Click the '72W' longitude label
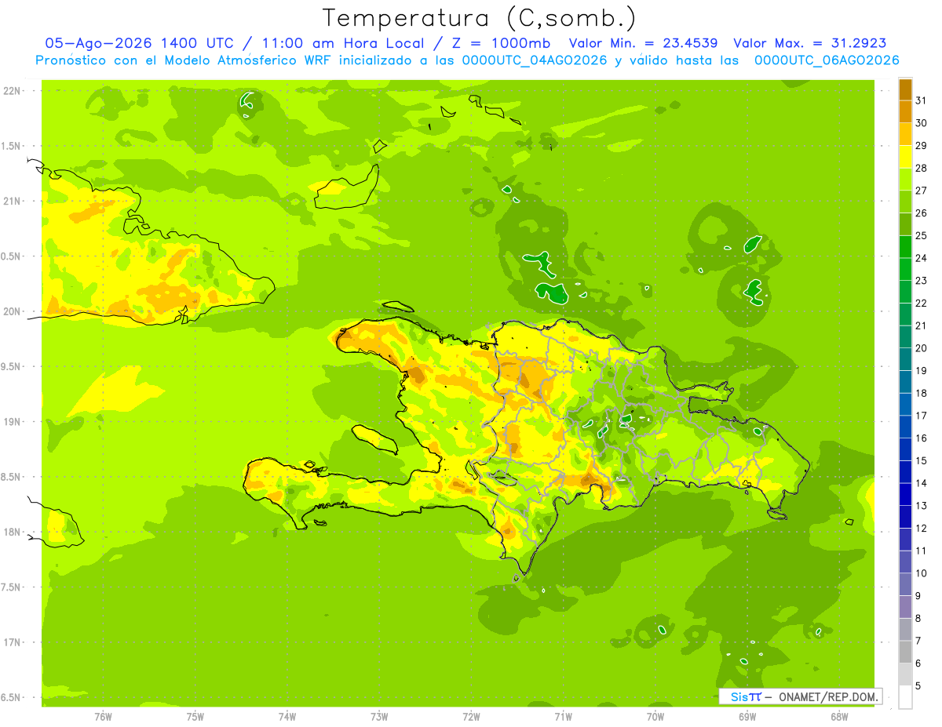This screenshot has width=942, height=727. pyautogui.click(x=471, y=717)
